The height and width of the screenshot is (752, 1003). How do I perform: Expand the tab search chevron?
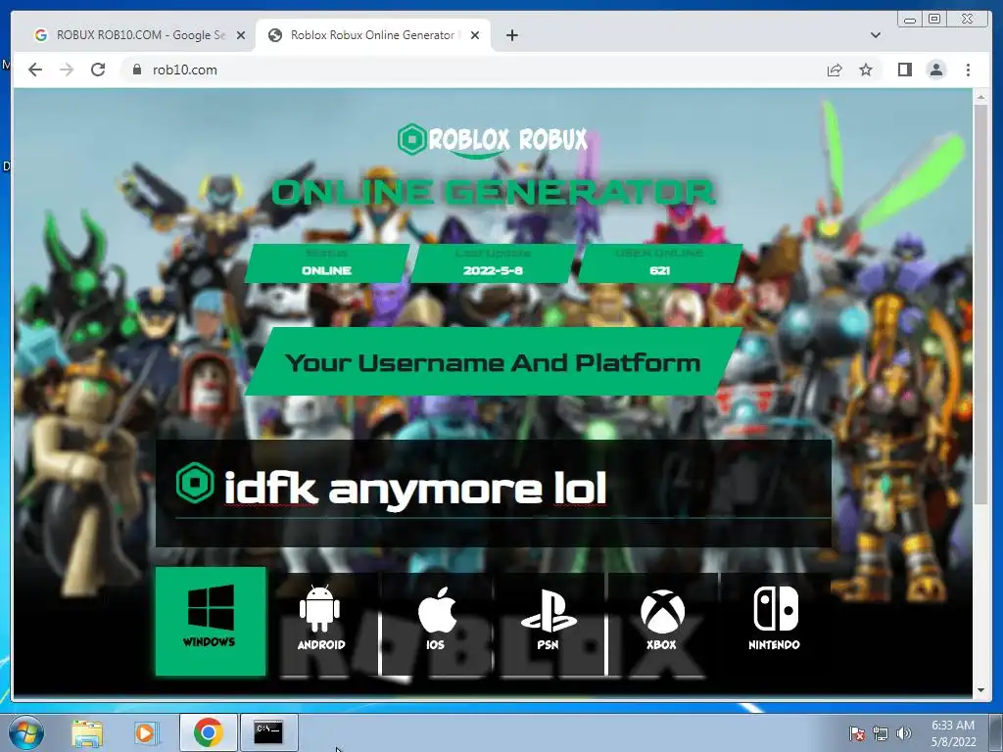(x=876, y=35)
